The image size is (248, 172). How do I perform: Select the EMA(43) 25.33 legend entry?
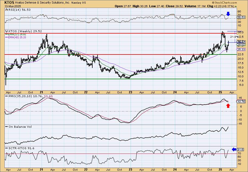(x=16, y=37)
